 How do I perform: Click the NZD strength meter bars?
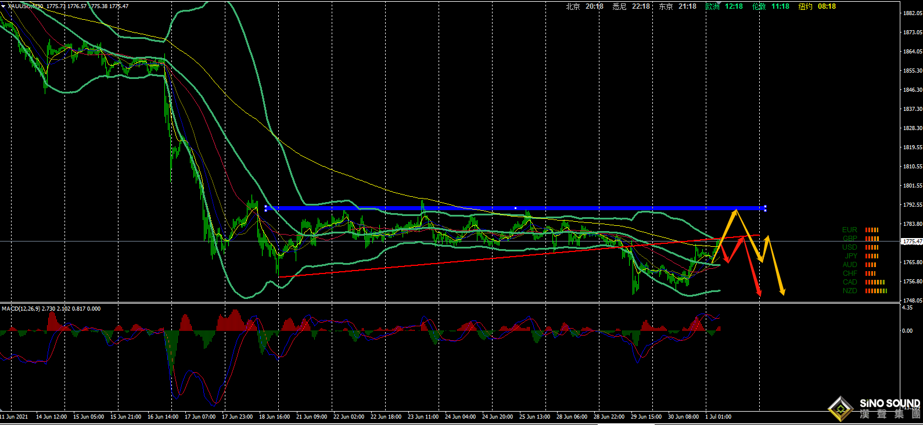(876, 291)
